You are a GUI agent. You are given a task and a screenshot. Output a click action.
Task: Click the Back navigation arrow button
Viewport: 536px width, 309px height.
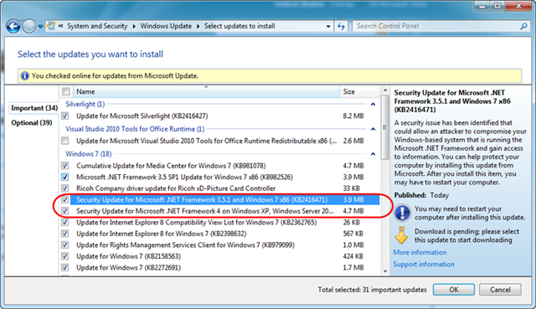13,26
